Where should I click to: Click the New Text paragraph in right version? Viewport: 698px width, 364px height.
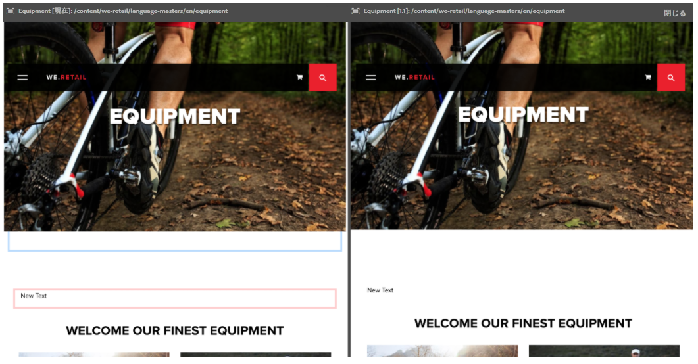pos(380,290)
